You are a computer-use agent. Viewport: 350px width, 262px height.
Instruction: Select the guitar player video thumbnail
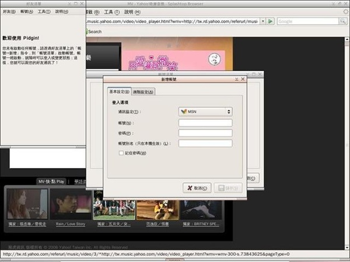click(157, 210)
